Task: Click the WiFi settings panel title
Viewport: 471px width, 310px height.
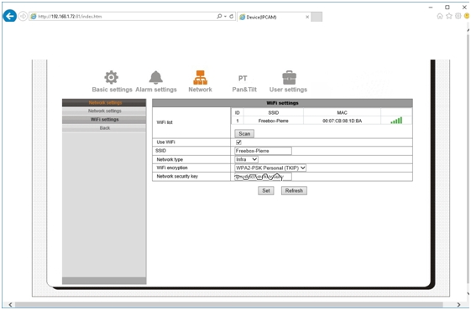Action: [282, 103]
